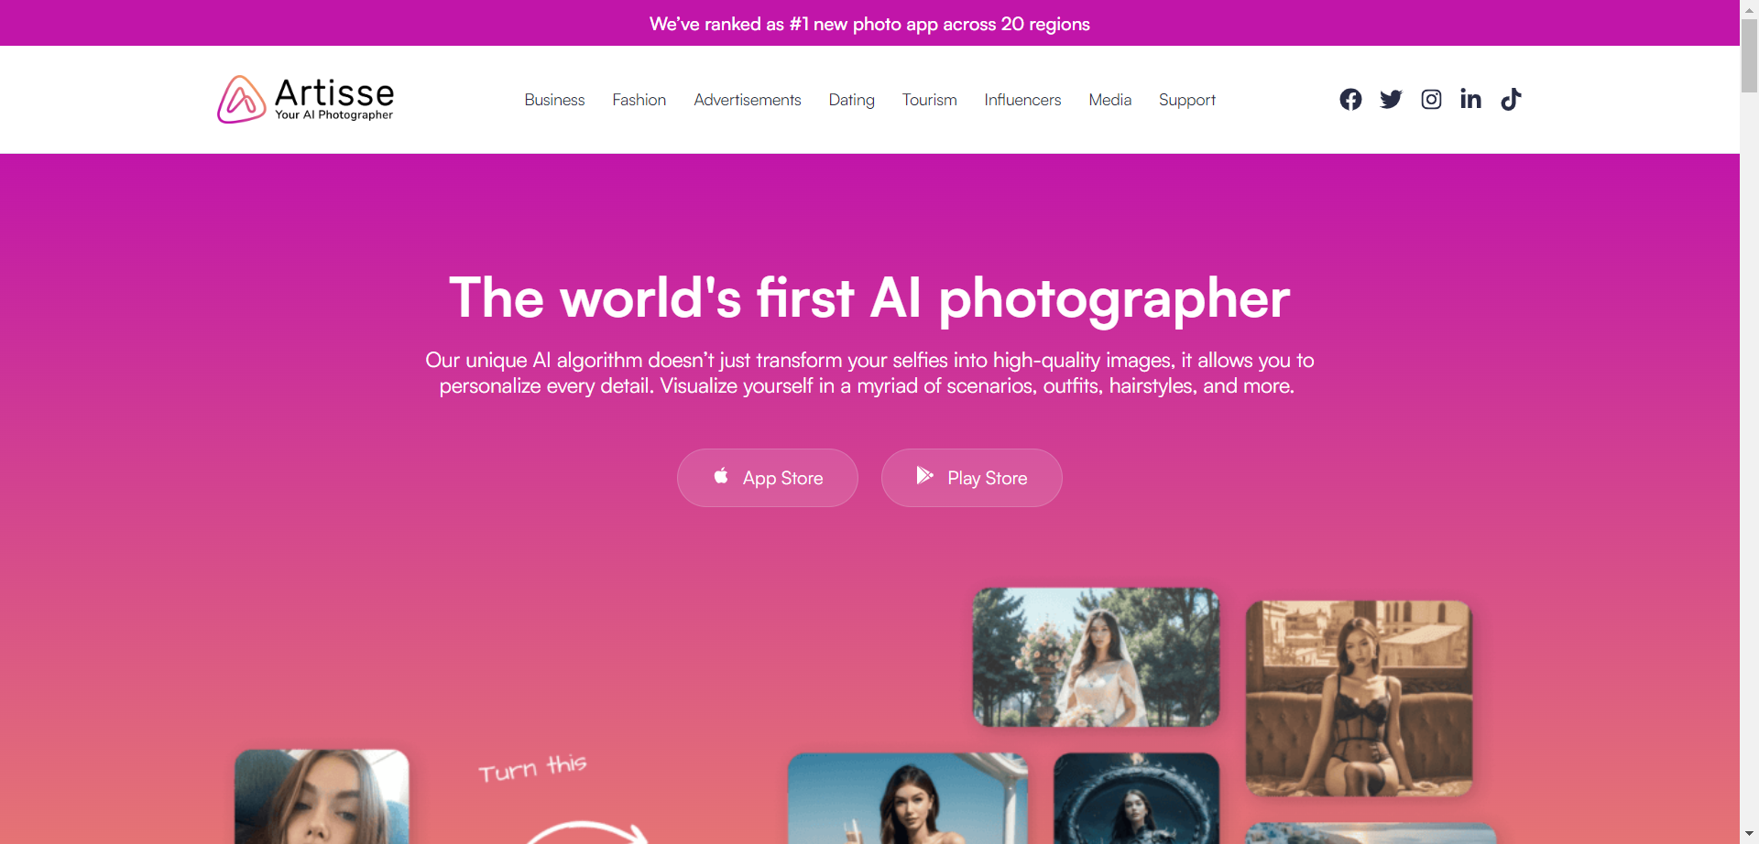1759x844 pixels.
Task: Click the Artisse logo
Action: click(x=306, y=99)
